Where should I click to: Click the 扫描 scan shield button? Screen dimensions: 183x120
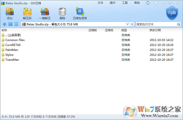coord(172,13)
